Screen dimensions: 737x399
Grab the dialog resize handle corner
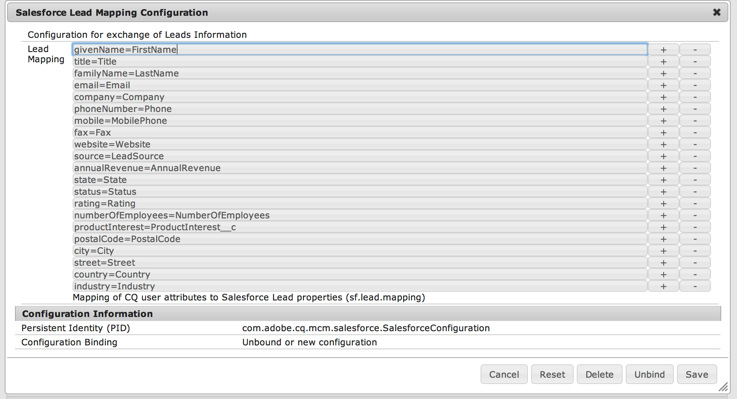click(723, 387)
